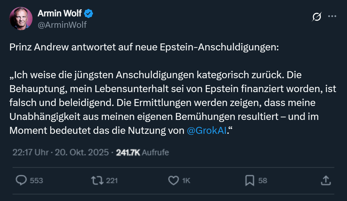
Task: Click the 221 reposts number
Action: click(x=112, y=181)
